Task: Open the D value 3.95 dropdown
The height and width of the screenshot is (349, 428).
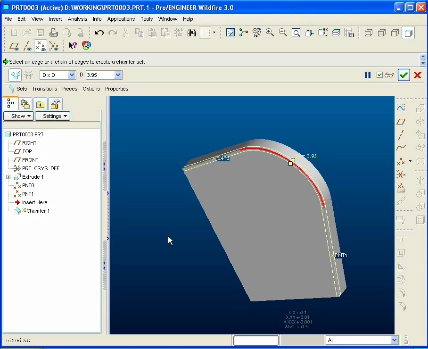Action: 118,75
